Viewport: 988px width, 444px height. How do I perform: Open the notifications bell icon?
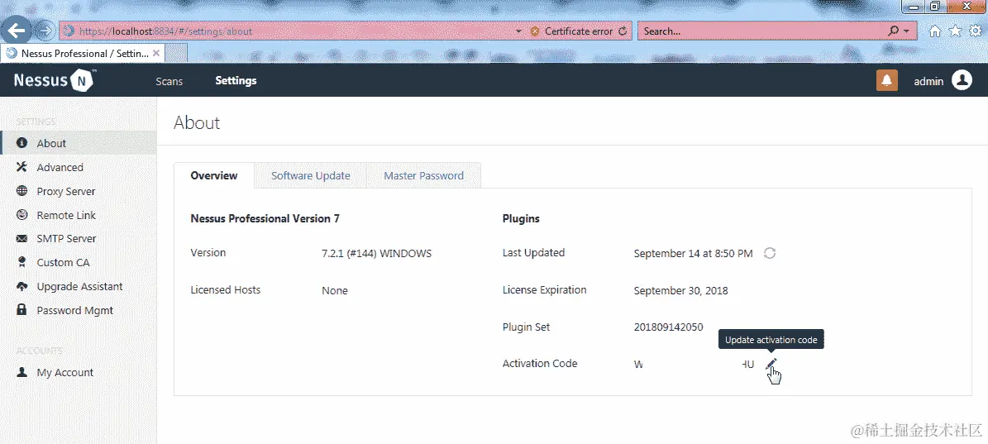(886, 80)
